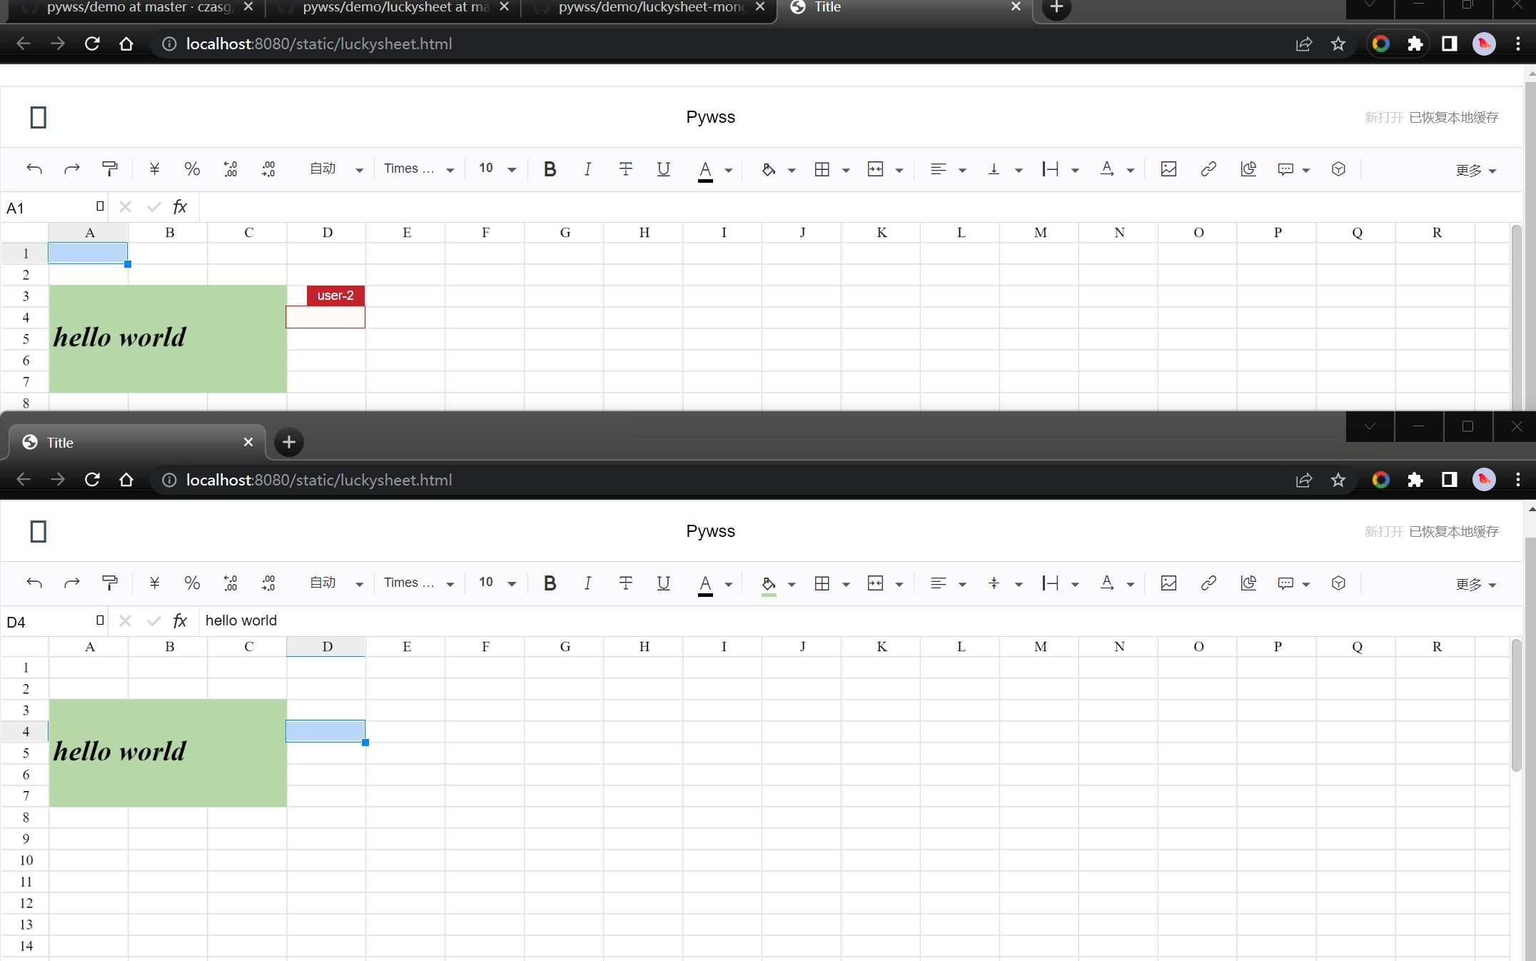The height and width of the screenshot is (961, 1536).
Task: Insert an image using the top toolbar
Action: [x=1168, y=169]
